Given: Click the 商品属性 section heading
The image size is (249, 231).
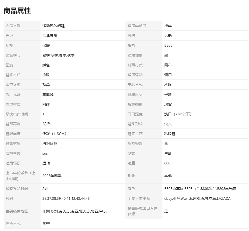Looking at the screenshot, I should pos(17,11).
